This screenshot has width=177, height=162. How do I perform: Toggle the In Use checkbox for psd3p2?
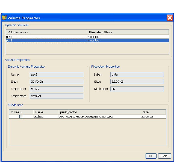tap(21, 116)
